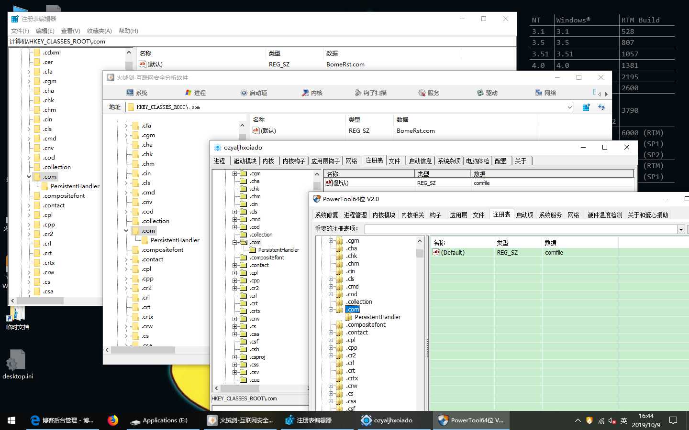Viewport: 689px width, 430px height.
Task: Open the Firefox taskbar icon
Action: pyautogui.click(x=113, y=420)
